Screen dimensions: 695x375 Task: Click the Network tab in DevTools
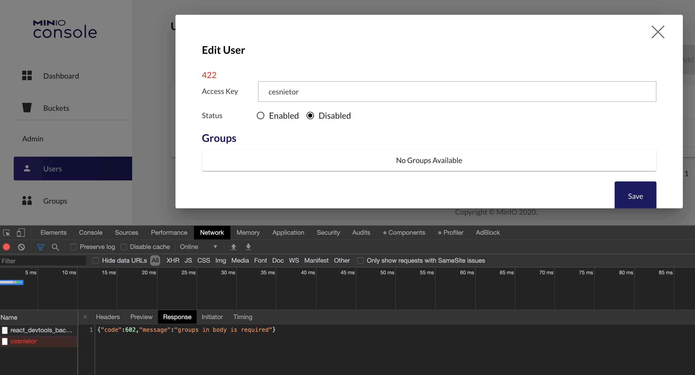[212, 232]
